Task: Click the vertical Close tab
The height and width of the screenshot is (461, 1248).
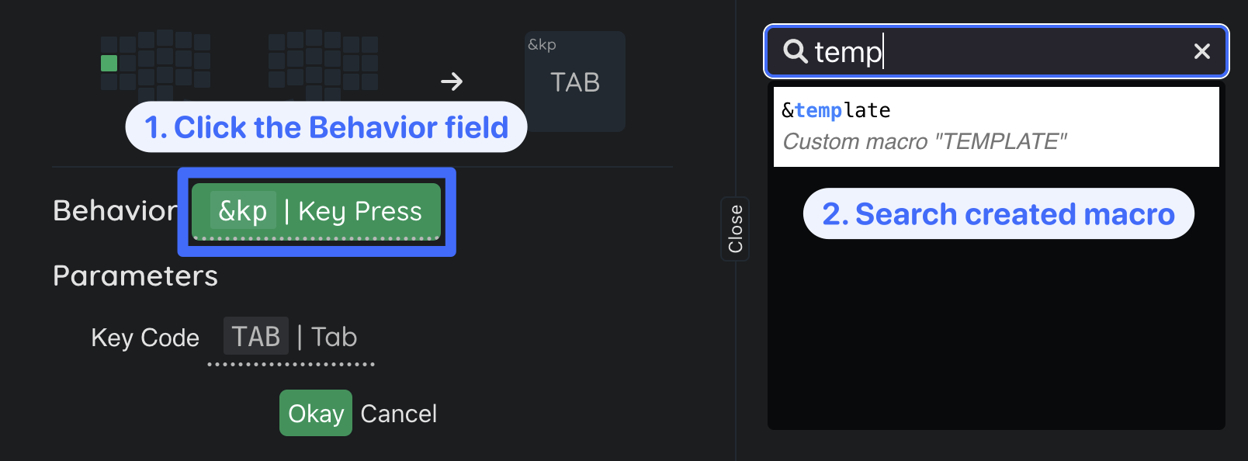Action: coord(735,228)
